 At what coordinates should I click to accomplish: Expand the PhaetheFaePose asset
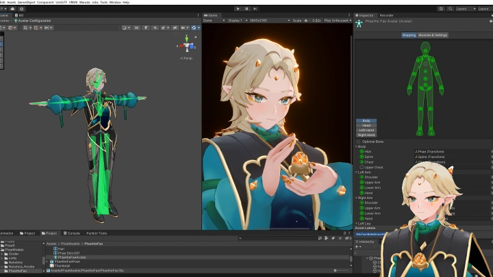[47, 261]
